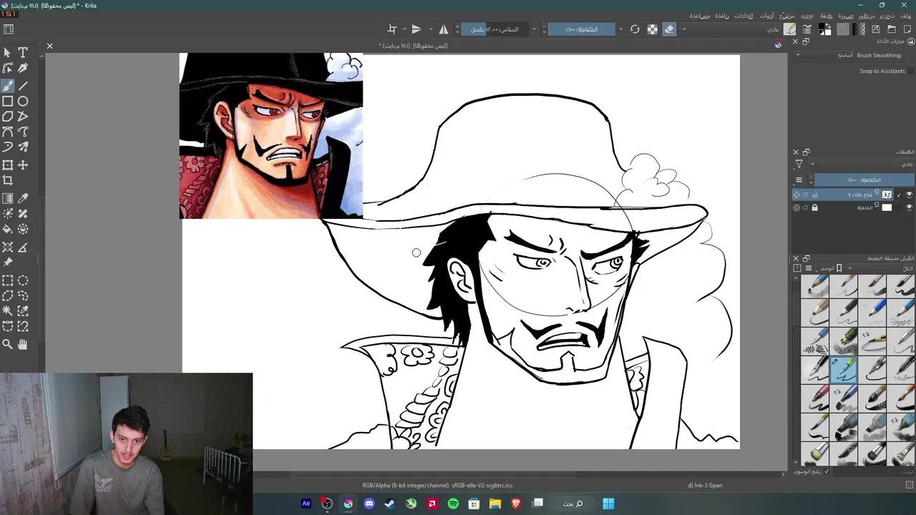Select the Pan hand tool
The width and height of the screenshot is (916, 515).
click(x=23, y=344)
